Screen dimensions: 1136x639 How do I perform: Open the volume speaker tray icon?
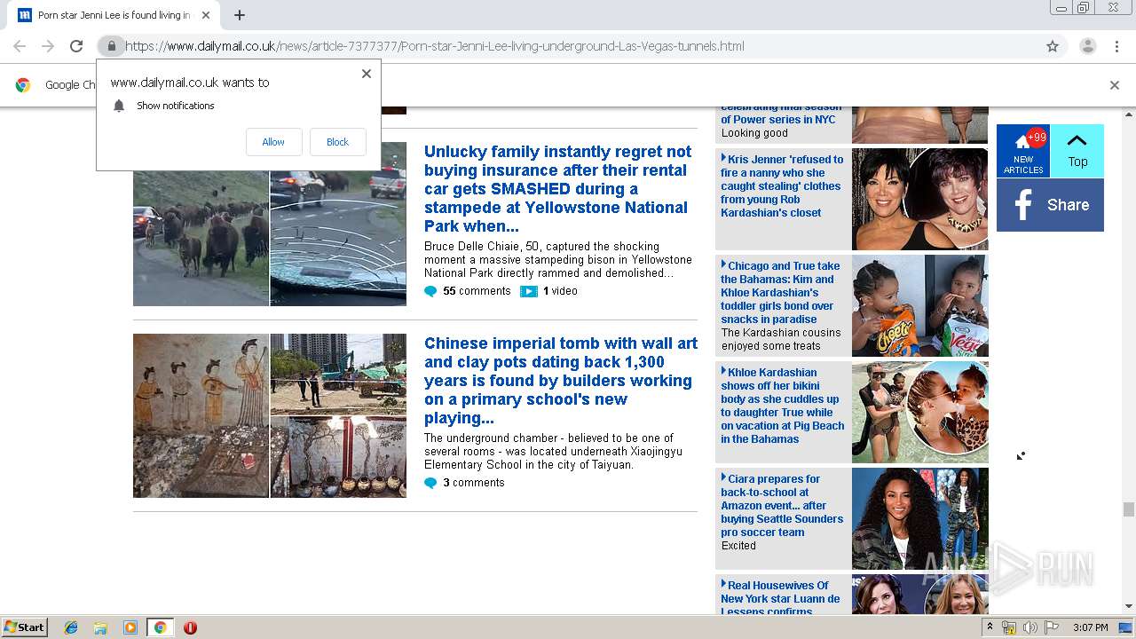[1029, 627]
